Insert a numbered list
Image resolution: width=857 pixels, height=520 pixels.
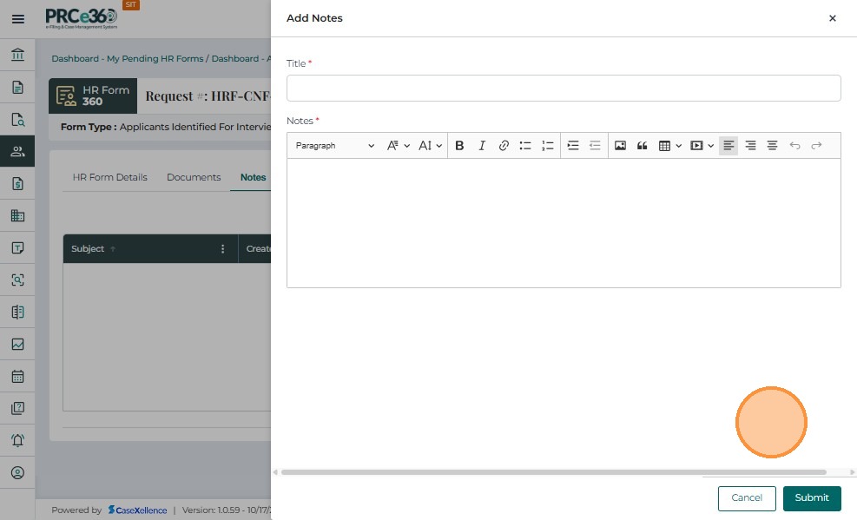click(x=547, y=145)
